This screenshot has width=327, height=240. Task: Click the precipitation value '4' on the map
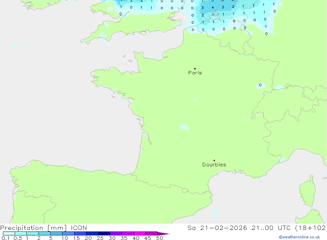point(213,8)
